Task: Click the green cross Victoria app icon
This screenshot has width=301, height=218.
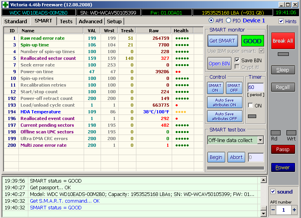Action: pyautogui.click(x=5, y=4)
